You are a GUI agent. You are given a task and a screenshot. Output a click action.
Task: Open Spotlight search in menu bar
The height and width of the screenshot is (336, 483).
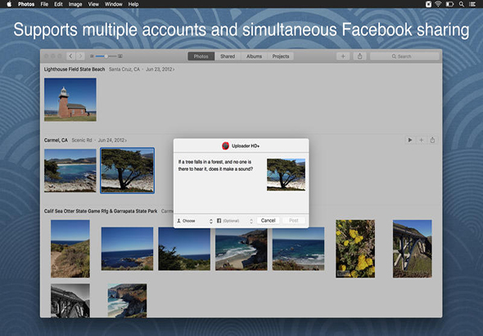[x=462, y=4]
